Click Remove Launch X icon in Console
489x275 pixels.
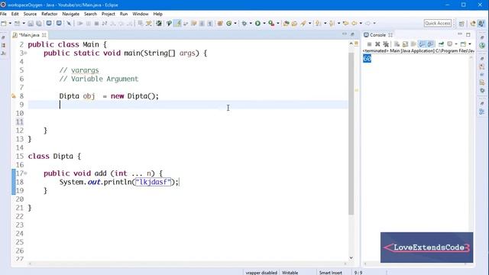(377, 44)
